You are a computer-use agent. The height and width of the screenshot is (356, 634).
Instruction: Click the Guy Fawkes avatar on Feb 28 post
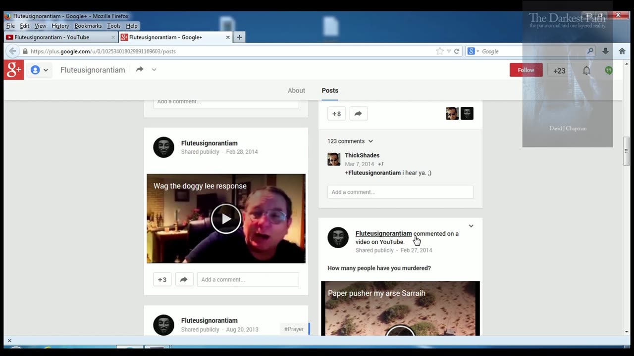click(x=163, y=147)
